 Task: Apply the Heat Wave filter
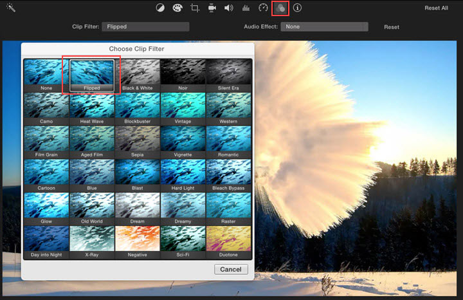92,109
